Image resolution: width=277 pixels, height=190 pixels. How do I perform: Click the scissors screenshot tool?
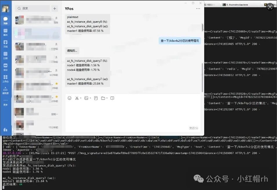(77, 98)
